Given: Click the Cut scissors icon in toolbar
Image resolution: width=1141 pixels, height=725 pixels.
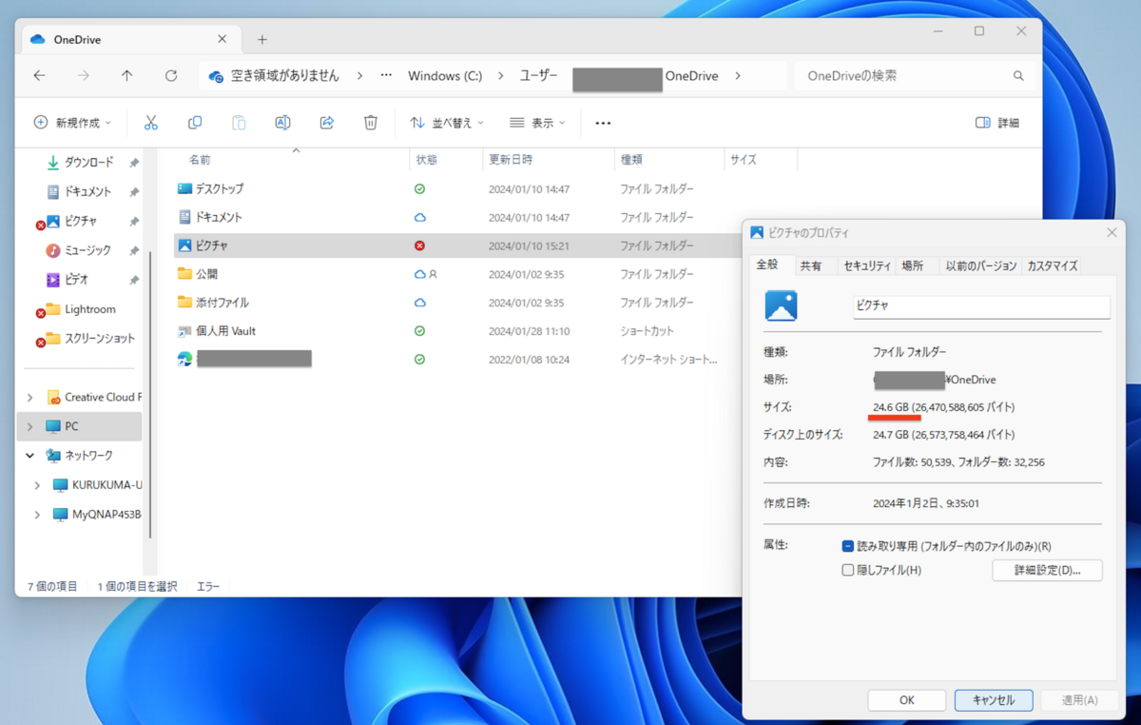Looking at the screenshot, I should point(151,123).
